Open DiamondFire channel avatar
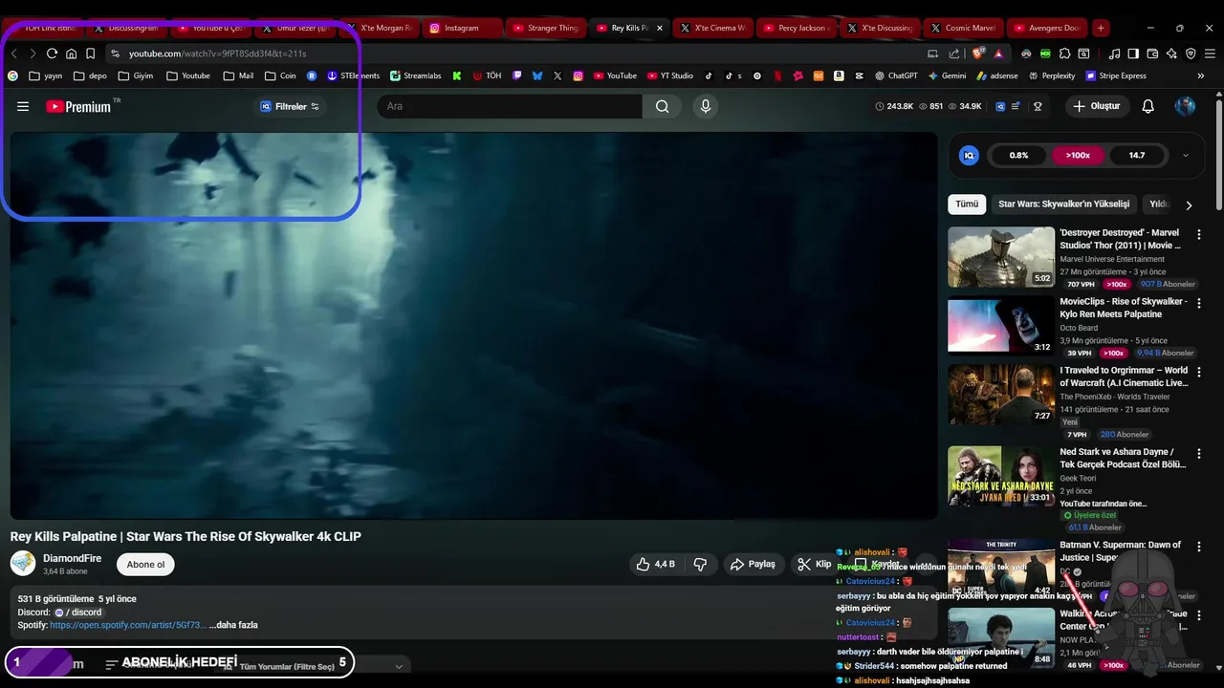The height and width of the screenshot is (688, 1224). [x=23, y=564]
